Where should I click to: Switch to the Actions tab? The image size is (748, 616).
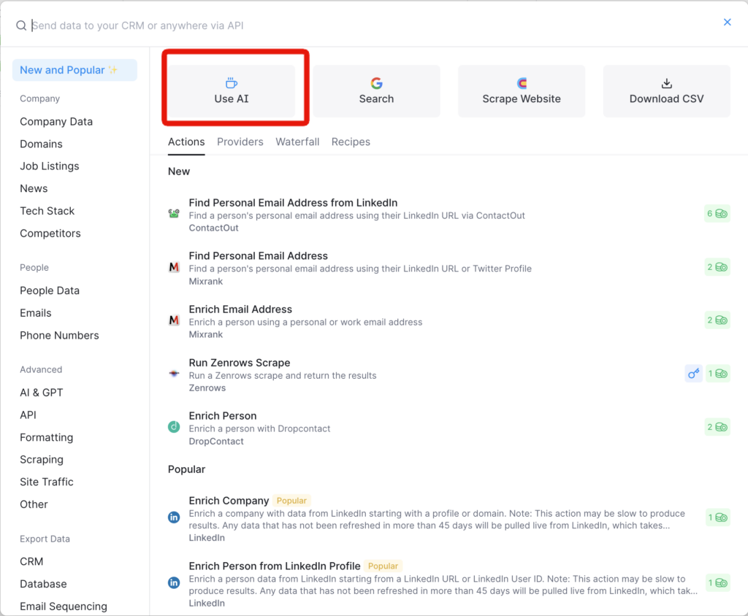[186, 142]
